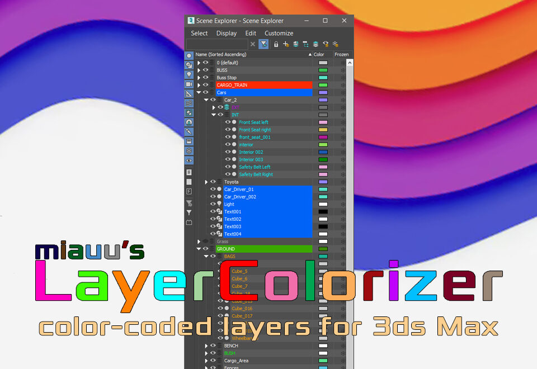Select the GROUND layer row
This screenshot has height=369, width=537.
(x=263, y=249)
